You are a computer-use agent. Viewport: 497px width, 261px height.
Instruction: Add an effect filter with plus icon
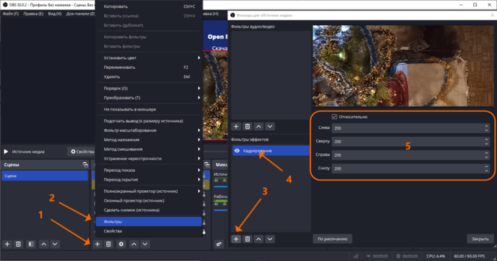[236, 239]
